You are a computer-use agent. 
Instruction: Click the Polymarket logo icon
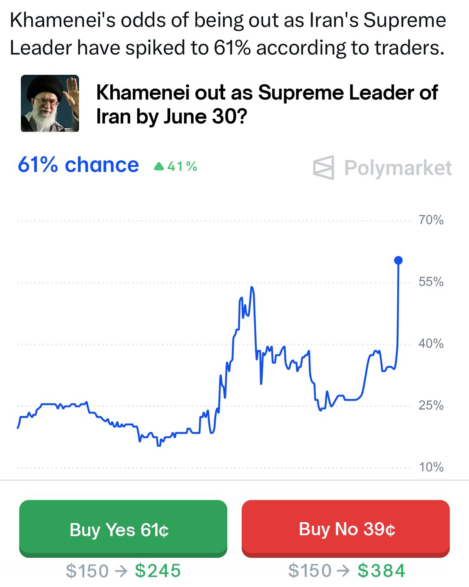tap(324, 167)
